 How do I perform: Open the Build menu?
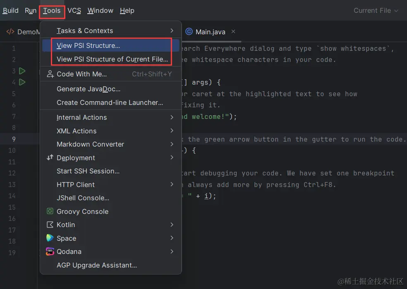tap(11, 11)
